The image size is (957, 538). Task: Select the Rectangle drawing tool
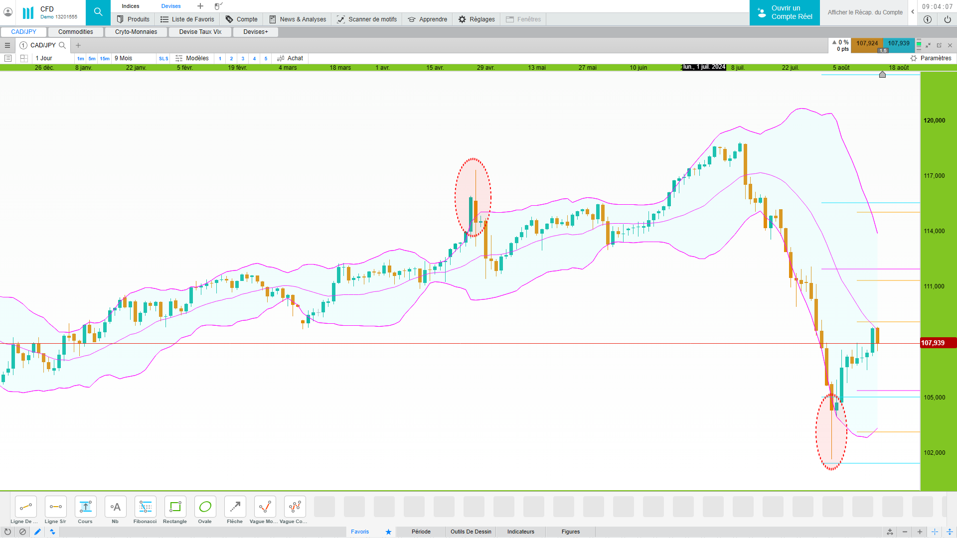(x=175, y=507)
